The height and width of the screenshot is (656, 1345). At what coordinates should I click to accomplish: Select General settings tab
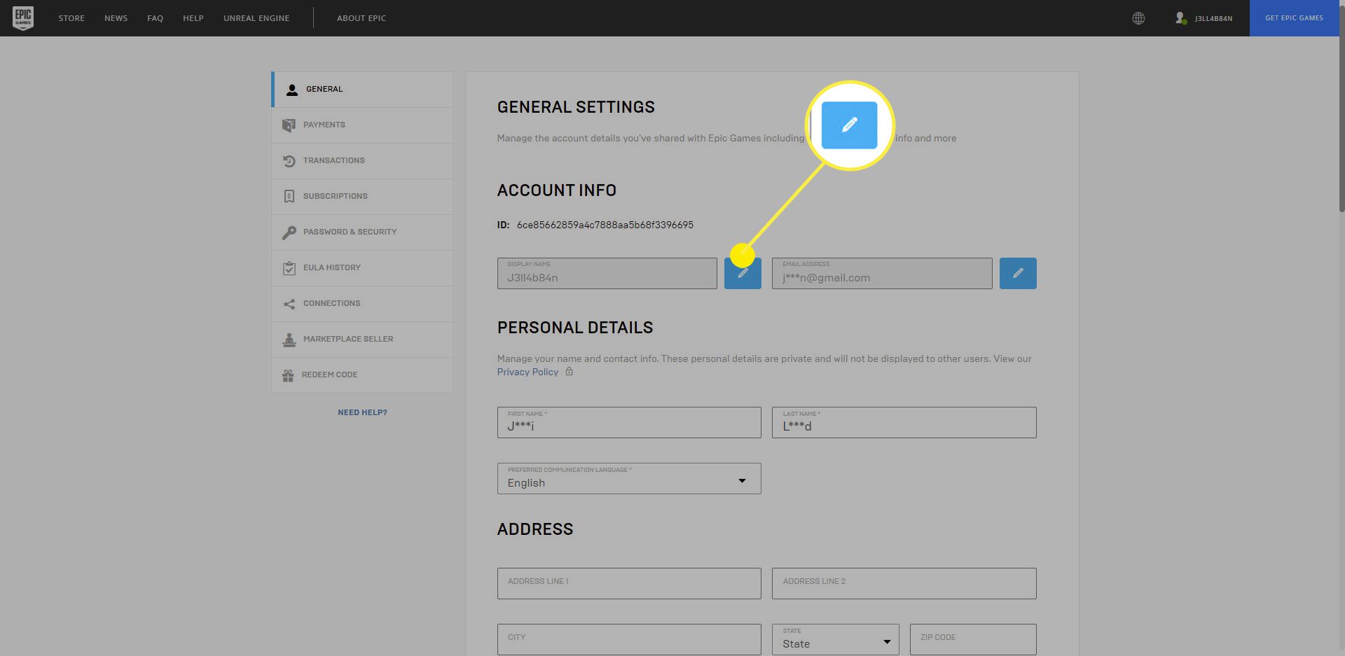(363, 89)
